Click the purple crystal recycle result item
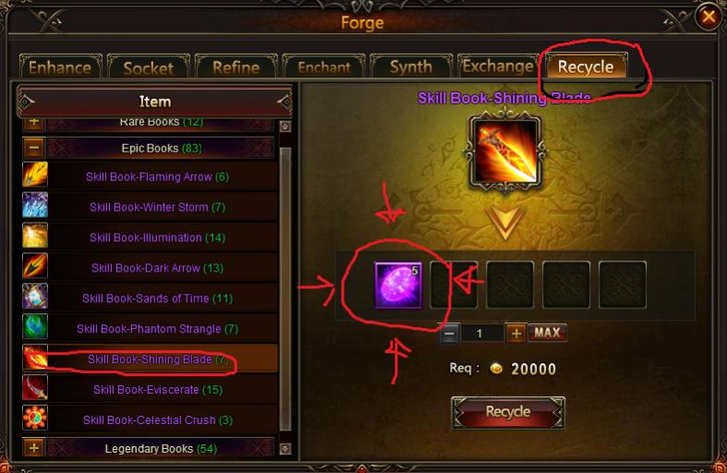The height and width of the screenshot is (473, 727). coord(398,285)
